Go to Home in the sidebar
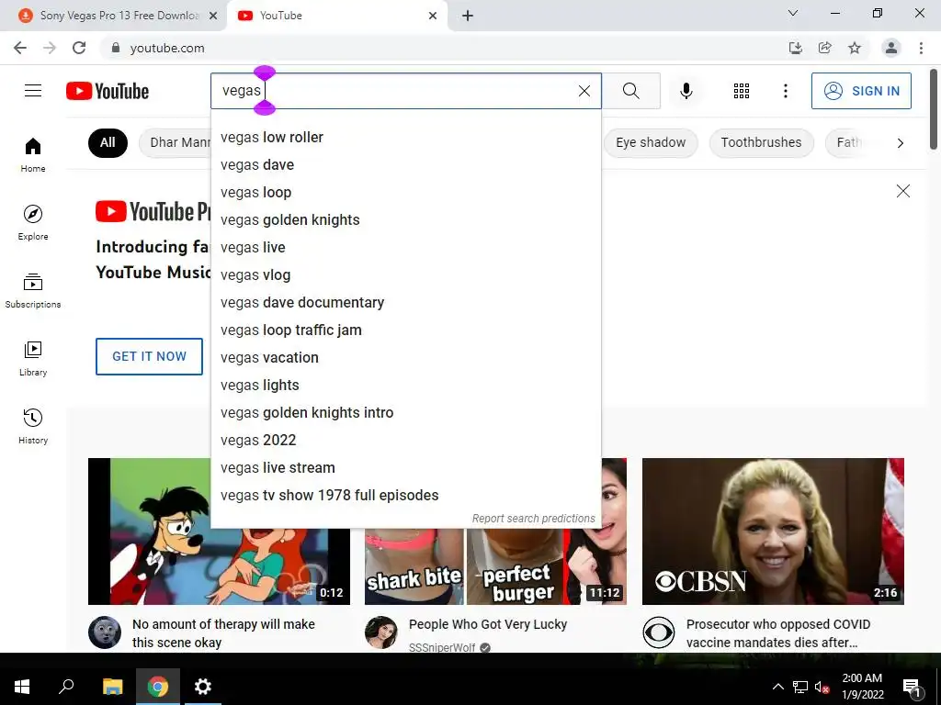Image resolution: width=941 pixels, height=705 pixels. pyautogui.click(x=33, y=154)
